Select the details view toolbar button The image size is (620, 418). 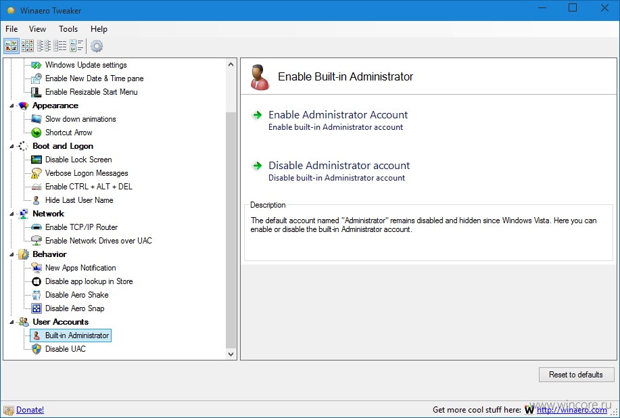point(76,46)
